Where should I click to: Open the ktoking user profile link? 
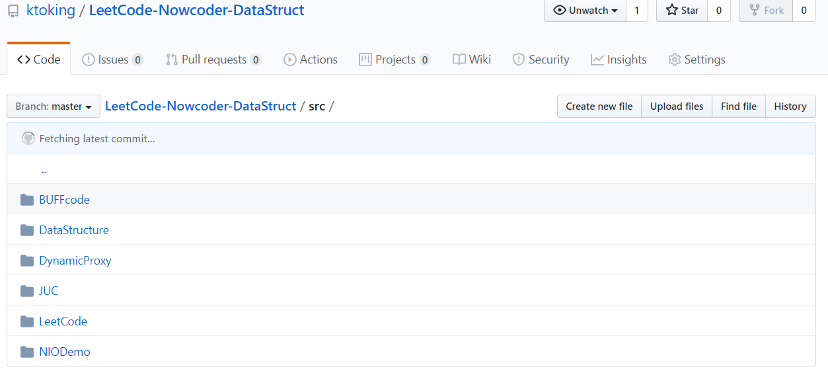tap(51, 11)
